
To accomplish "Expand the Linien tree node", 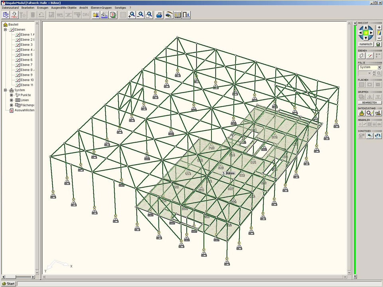I will 12,100.
